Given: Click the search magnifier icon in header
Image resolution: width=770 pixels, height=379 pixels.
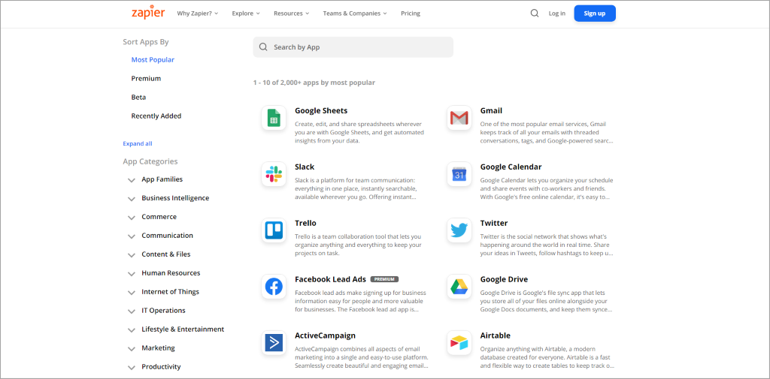Looking at the screenshot, I should pyautogui.click(x=535, y=14).
